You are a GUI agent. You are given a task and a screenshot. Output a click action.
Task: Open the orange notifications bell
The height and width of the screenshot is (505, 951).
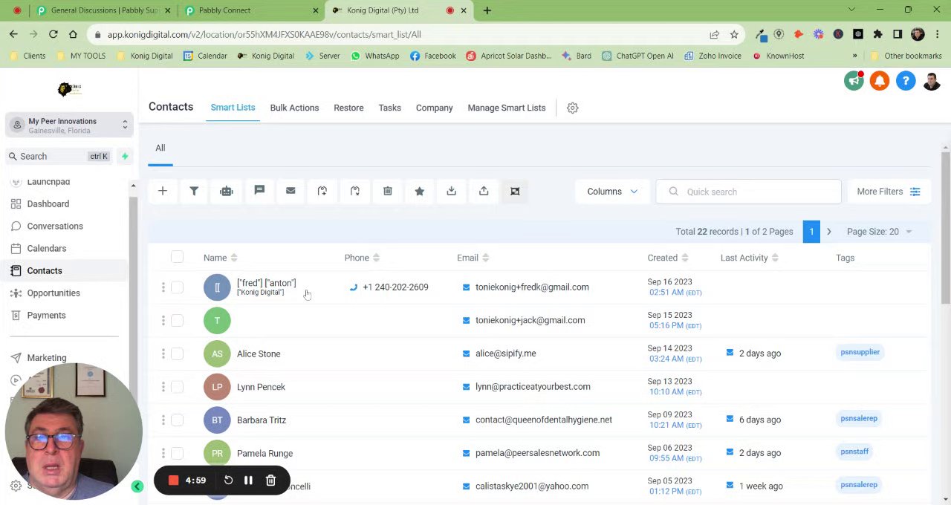[880, 81]
